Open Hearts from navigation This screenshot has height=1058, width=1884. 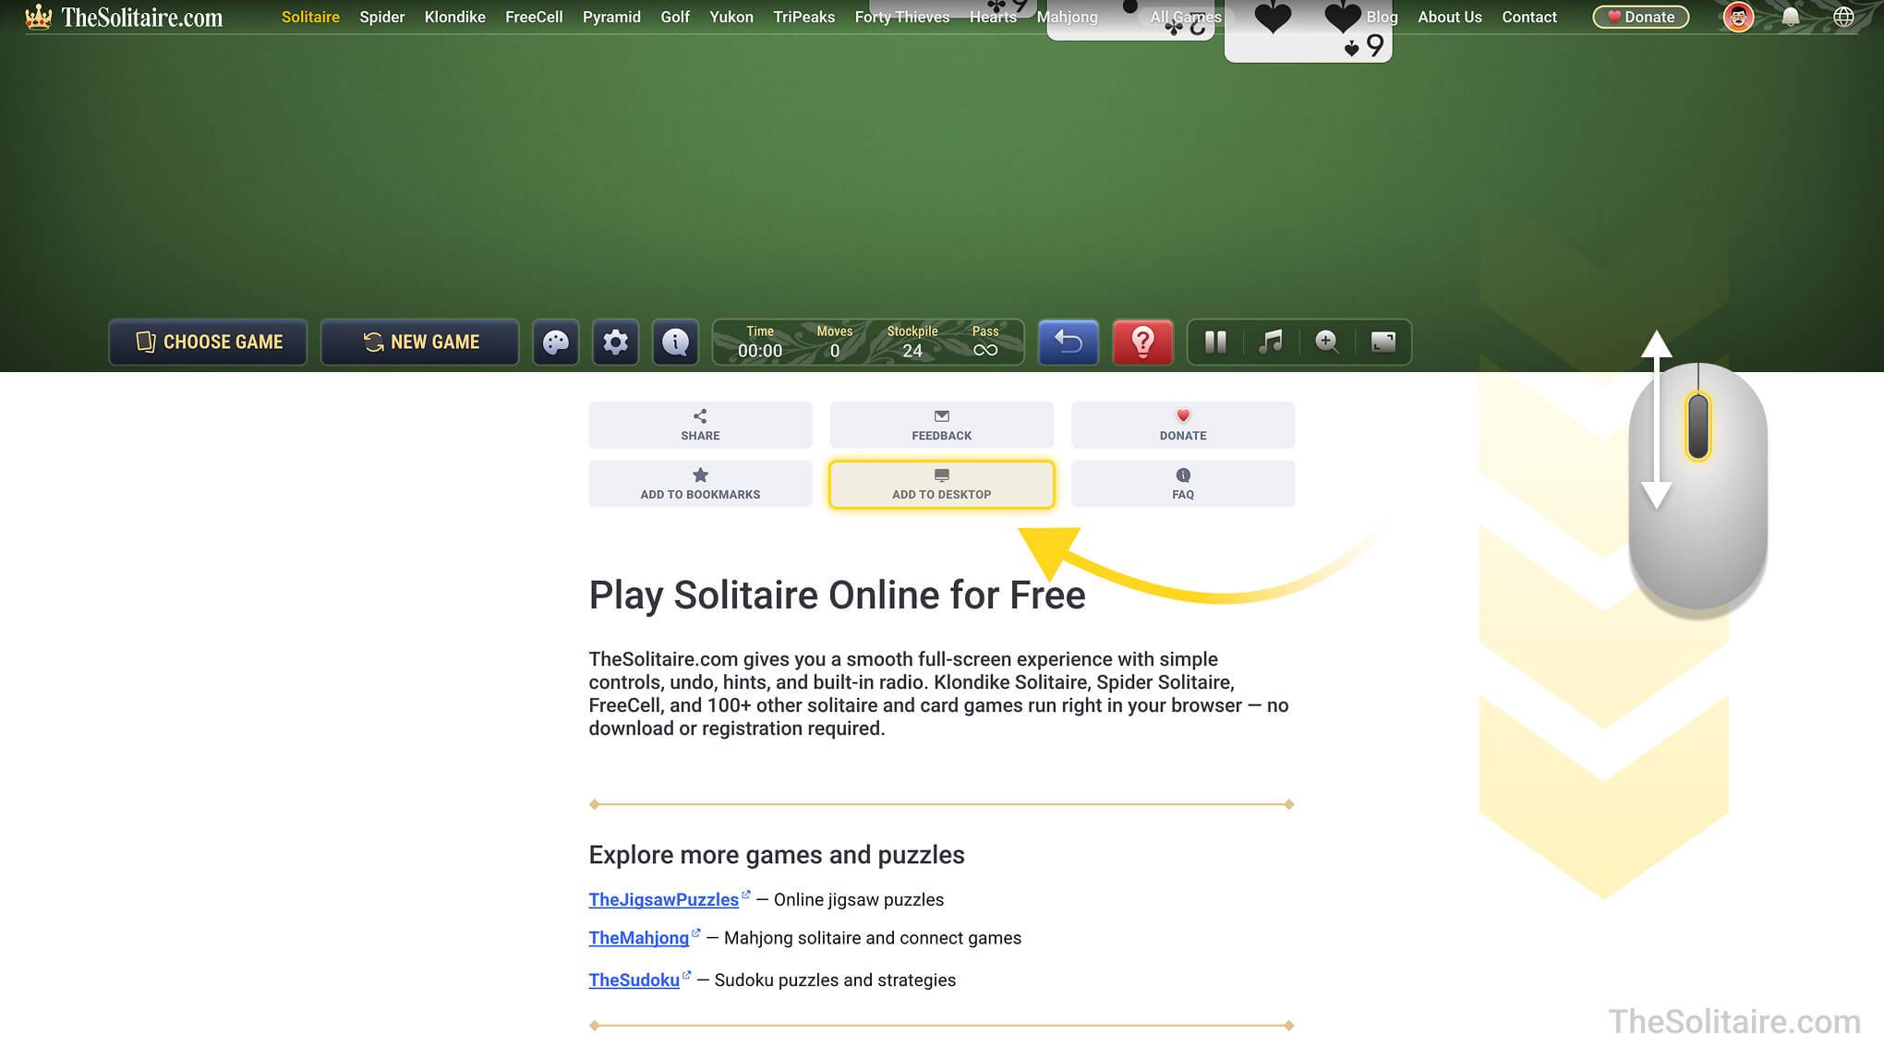[x=993, y=17]
